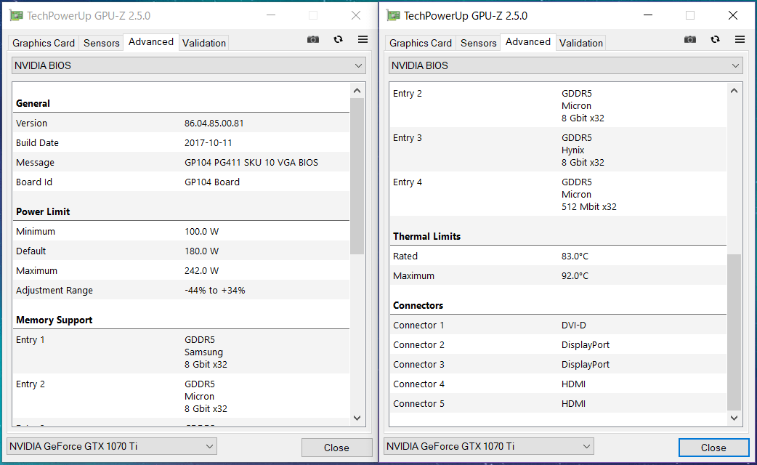Open the GTX 1070 Ti selector in left window
The width and height of the screenshot is (757, 465).
pyautogui.click(x=112, y=446)
